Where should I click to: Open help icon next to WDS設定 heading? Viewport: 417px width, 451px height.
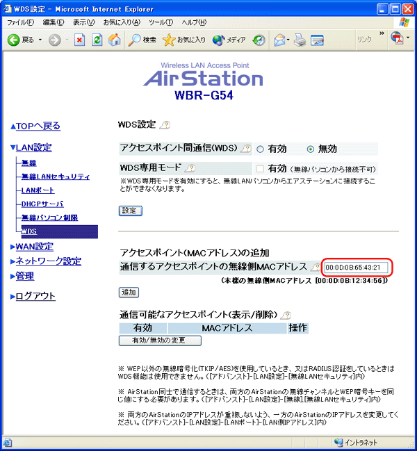165,125
